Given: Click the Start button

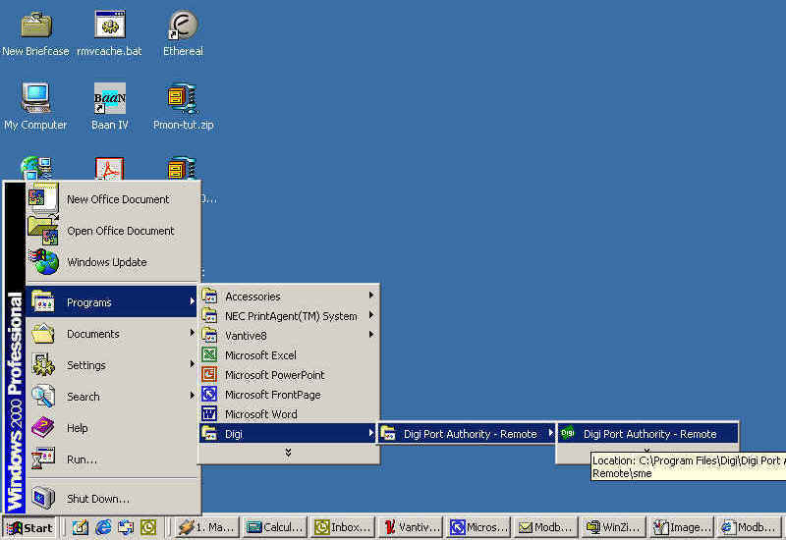Looking at the screenshot, I should [x=29, y=527].
